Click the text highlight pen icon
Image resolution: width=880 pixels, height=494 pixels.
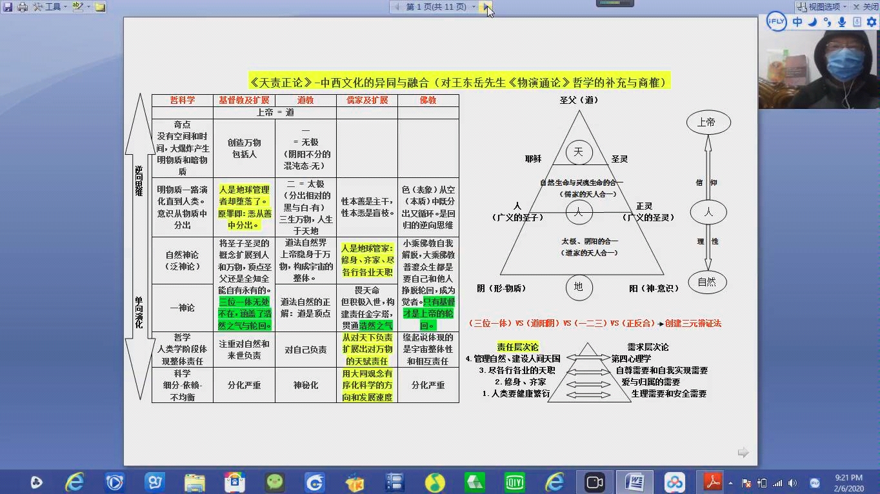coord(77,6)
